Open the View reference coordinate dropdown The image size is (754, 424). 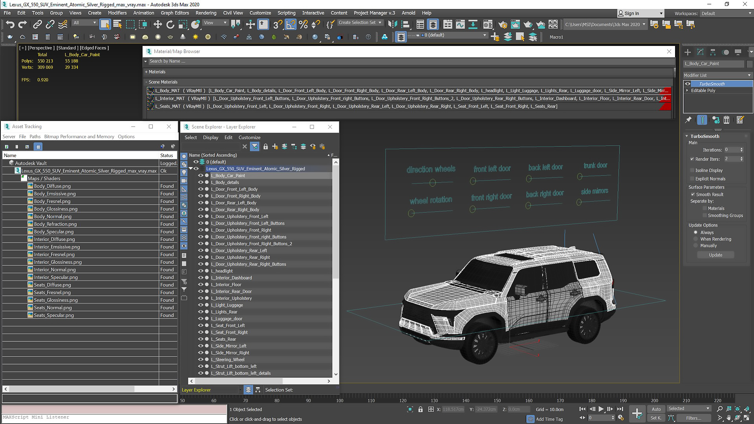pos(215,23)
